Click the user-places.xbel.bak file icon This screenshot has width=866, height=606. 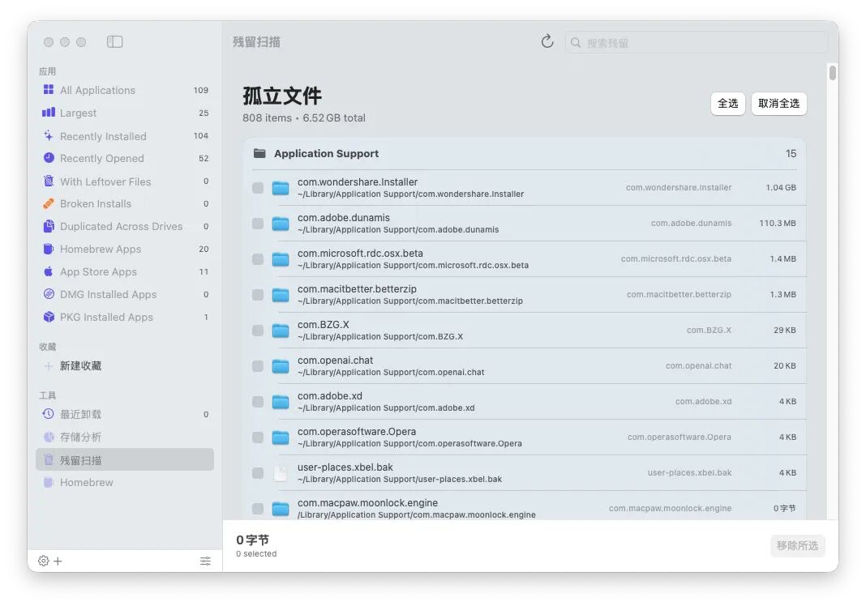point(281,473)
